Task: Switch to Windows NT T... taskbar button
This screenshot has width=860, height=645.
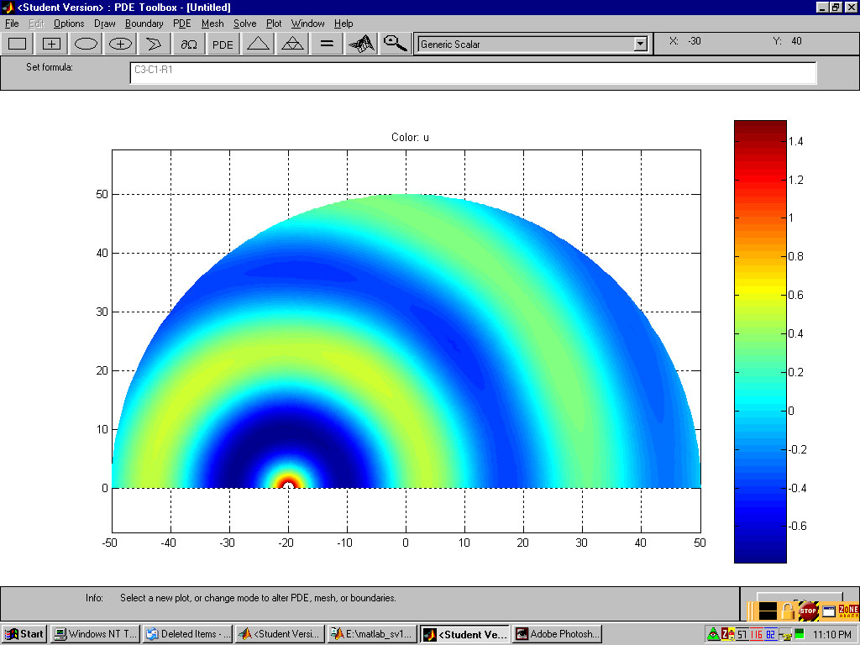Action: pos(96,634)
